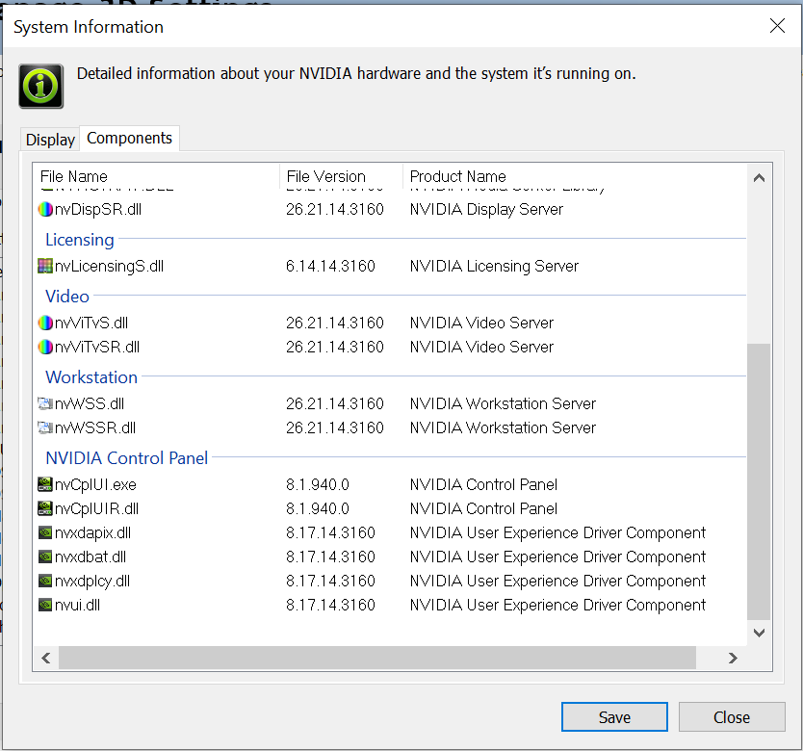Click the nvxdapix.dll file icon

click(x=45, y=532)
